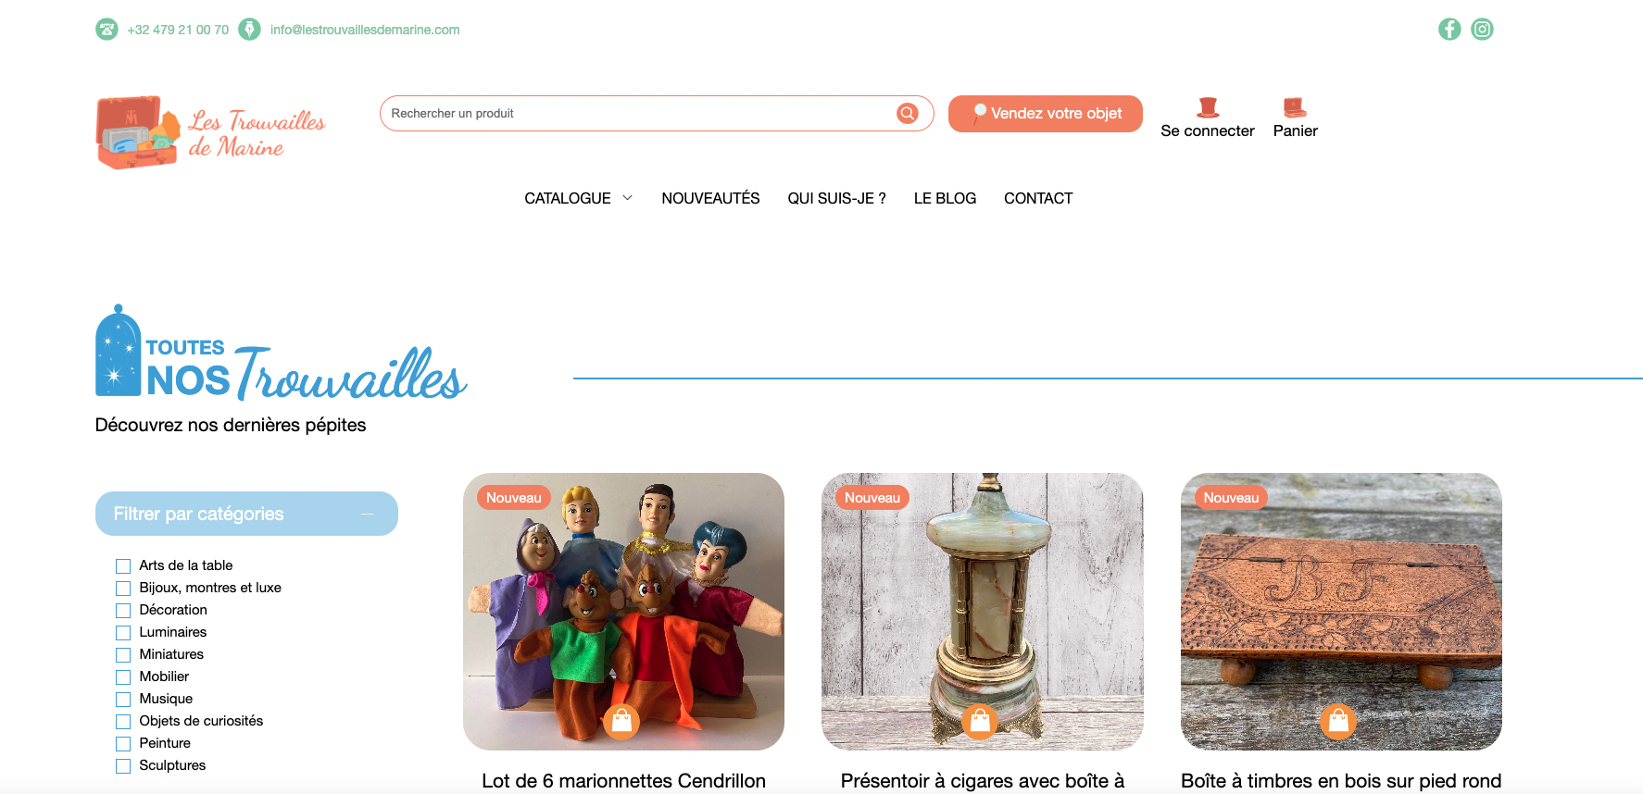Click the Vendez votre objet button
This screenshot has width=1643, height=794.
pos(1046,114)
